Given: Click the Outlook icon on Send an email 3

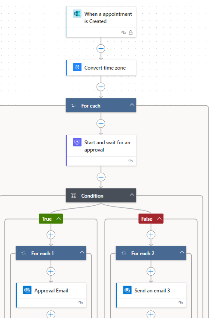Looking at the screenshot, I should click(127, 290).
